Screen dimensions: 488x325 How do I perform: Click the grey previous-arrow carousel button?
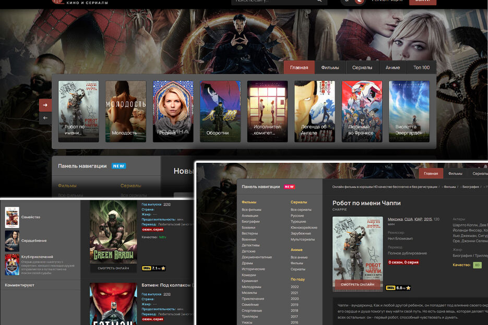(45, 118)
